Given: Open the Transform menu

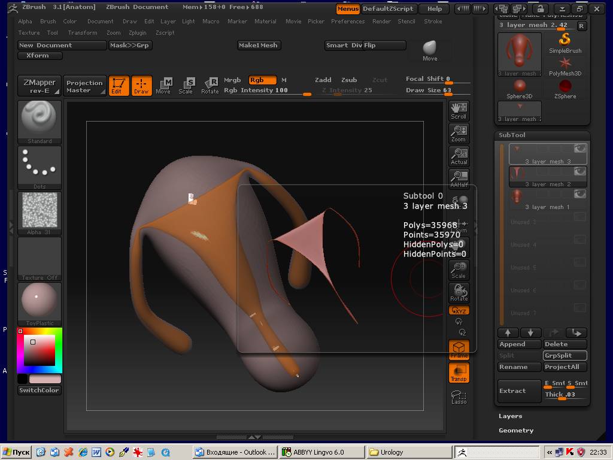Looking at the screenshot, I should [82, 32].
